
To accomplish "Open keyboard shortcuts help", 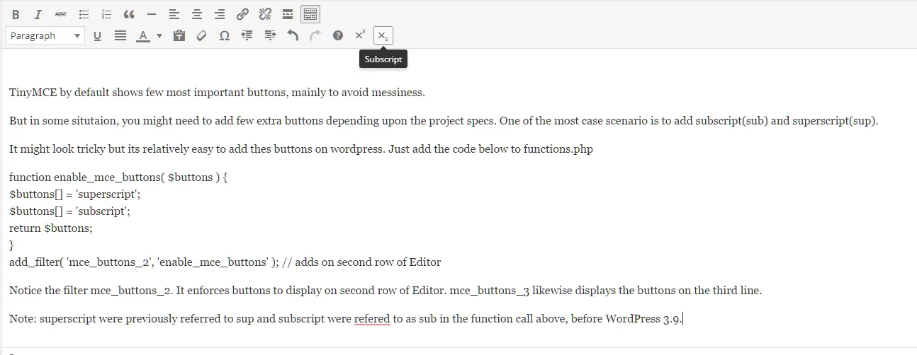I will [x=338, y=35].
